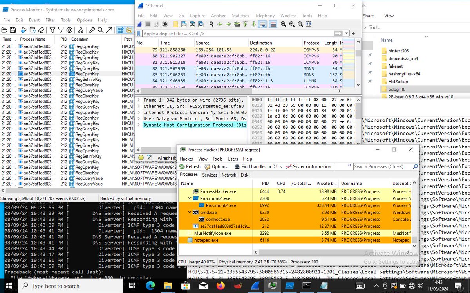470x293 pixels.
Task: Click the target crosshair icon in Process Monitor
Action: coord(69,30)
